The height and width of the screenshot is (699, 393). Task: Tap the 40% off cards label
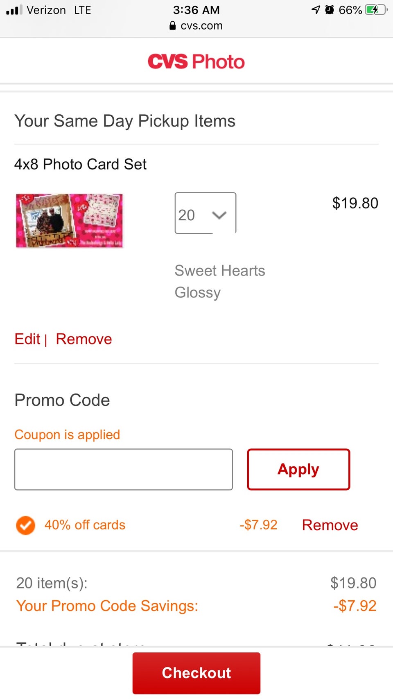tap(85, 525)
